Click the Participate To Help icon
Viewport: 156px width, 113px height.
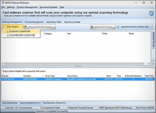coord(93,27)
